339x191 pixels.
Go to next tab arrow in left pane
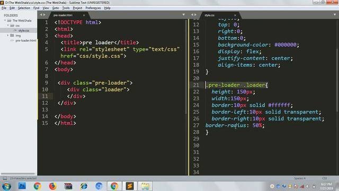pos(44,15)
